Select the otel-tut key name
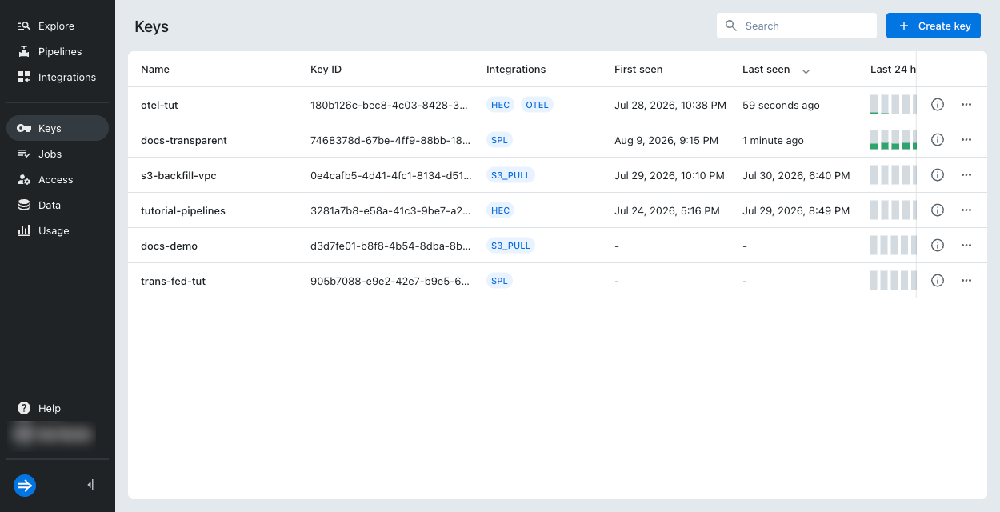Screen dimensions: 1000x512 159,105
